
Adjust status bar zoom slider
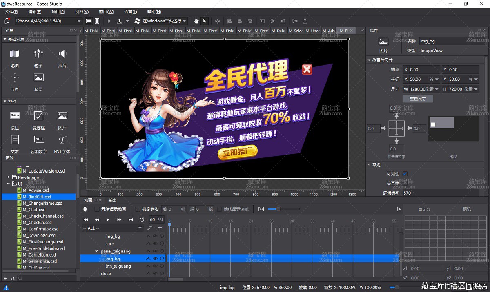point(397,288)
